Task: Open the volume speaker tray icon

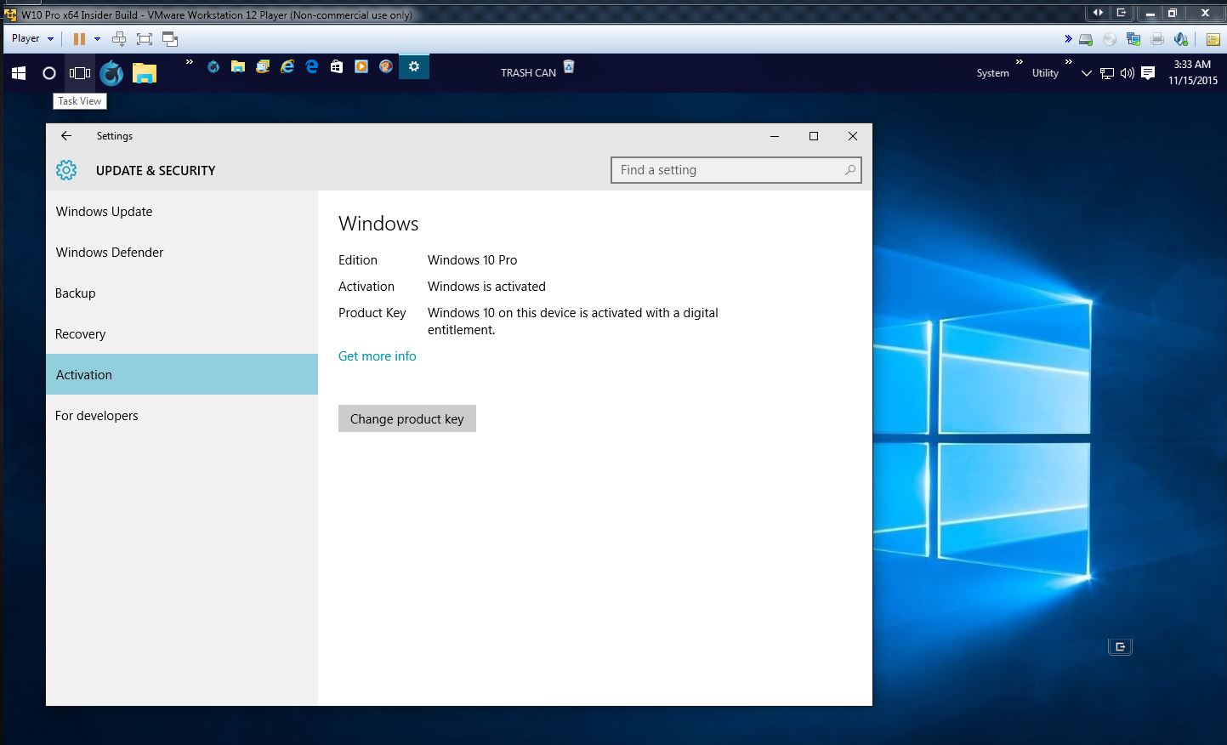Action: (x=1128, y=73)
